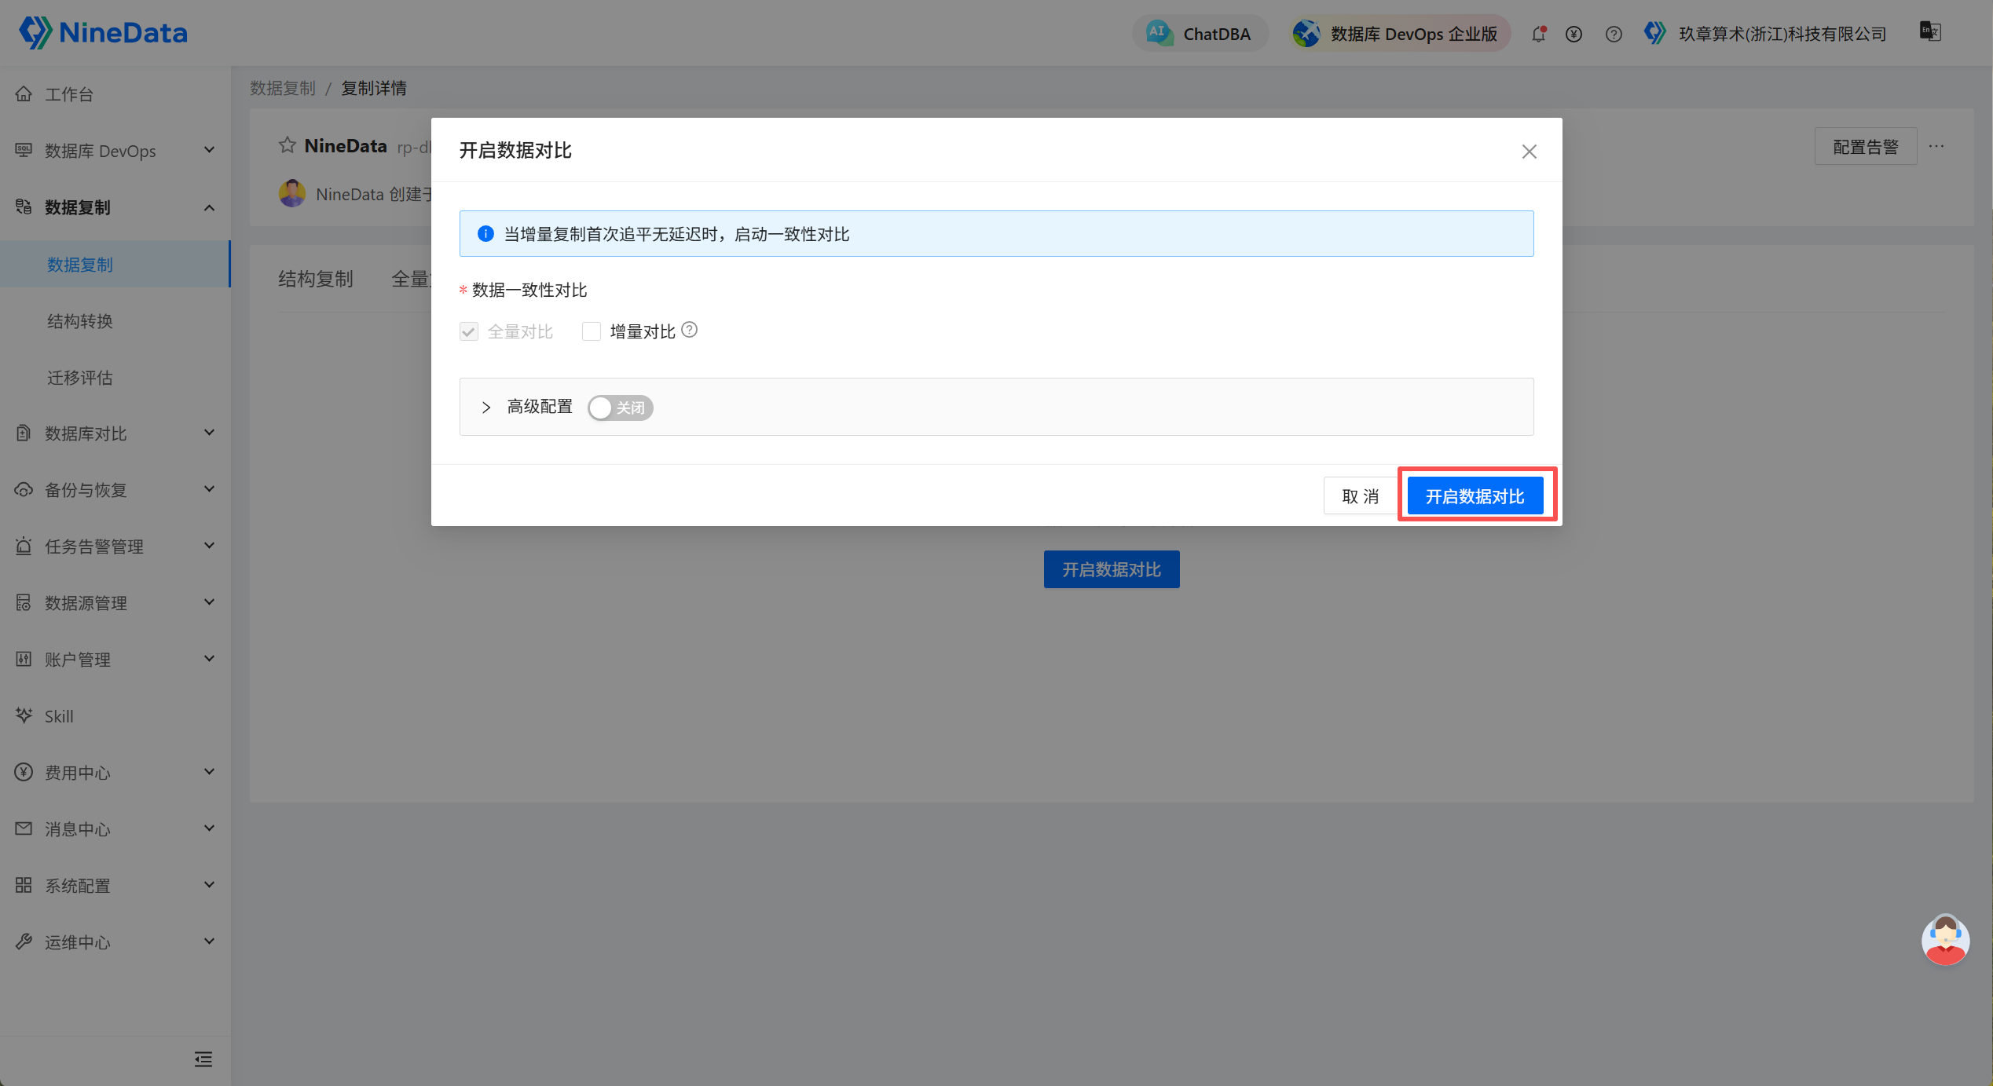Open 迁移评估 submenu item

click(x=115, y=378)
